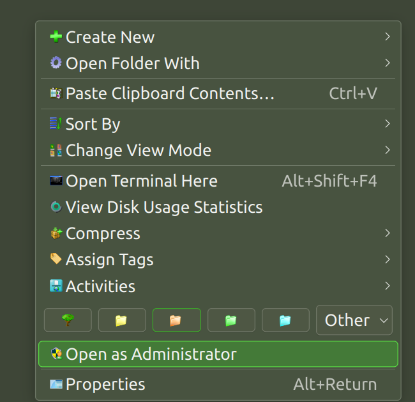The width and height of the screenshot is (415, 402).
Task: Expand the Compress submenu arrow
Action: 387,233
